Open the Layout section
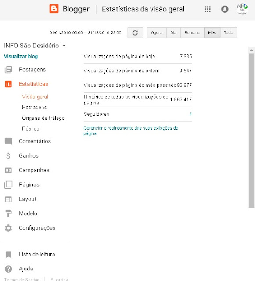This screenshot has width=255, height=281. pos(28,199)
